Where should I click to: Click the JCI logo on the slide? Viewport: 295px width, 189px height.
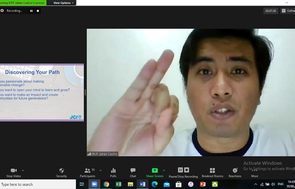pyautogui.click(x=75, y=117)
